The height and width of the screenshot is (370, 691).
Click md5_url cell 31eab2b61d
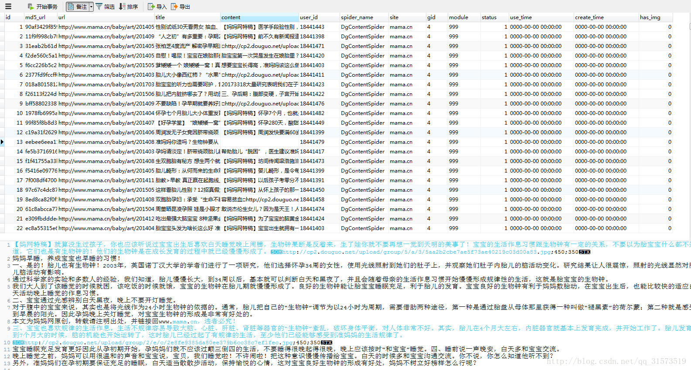(41, 46)
